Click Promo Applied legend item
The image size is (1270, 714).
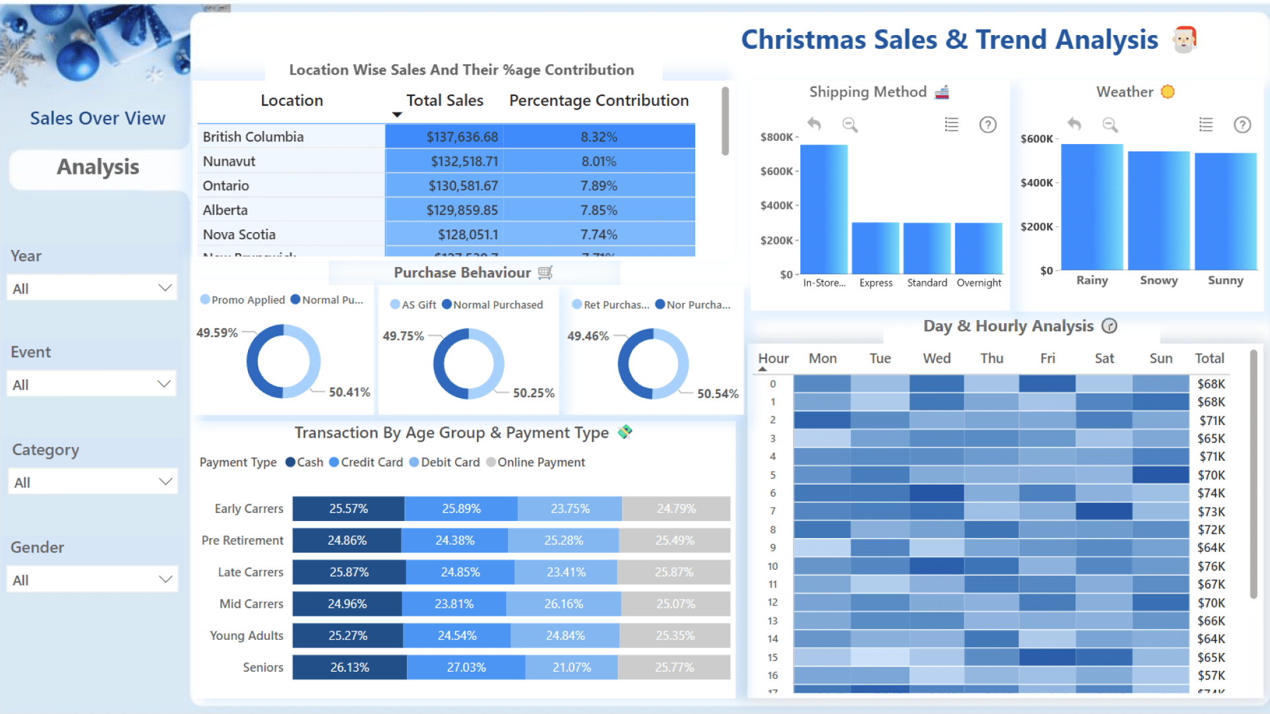point(242,300)
